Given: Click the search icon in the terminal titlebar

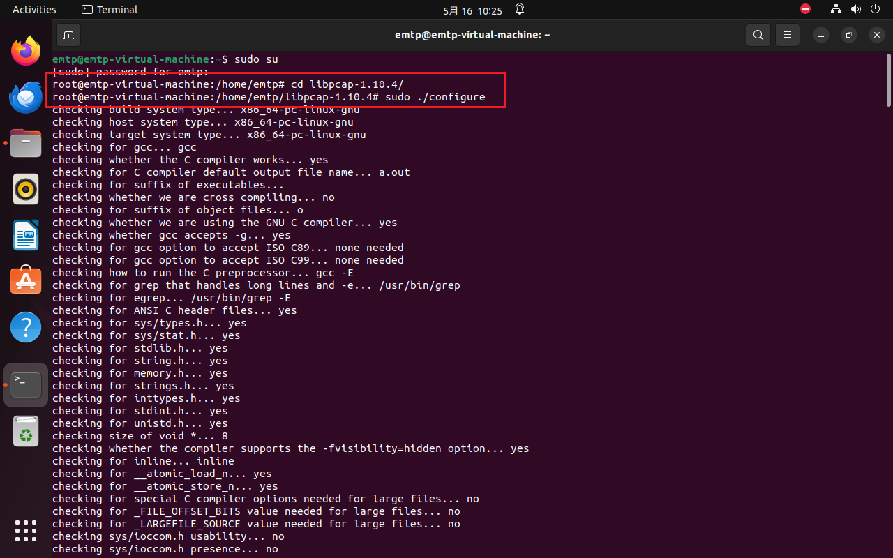Looking at the screenshot, I should click(758, 34).
